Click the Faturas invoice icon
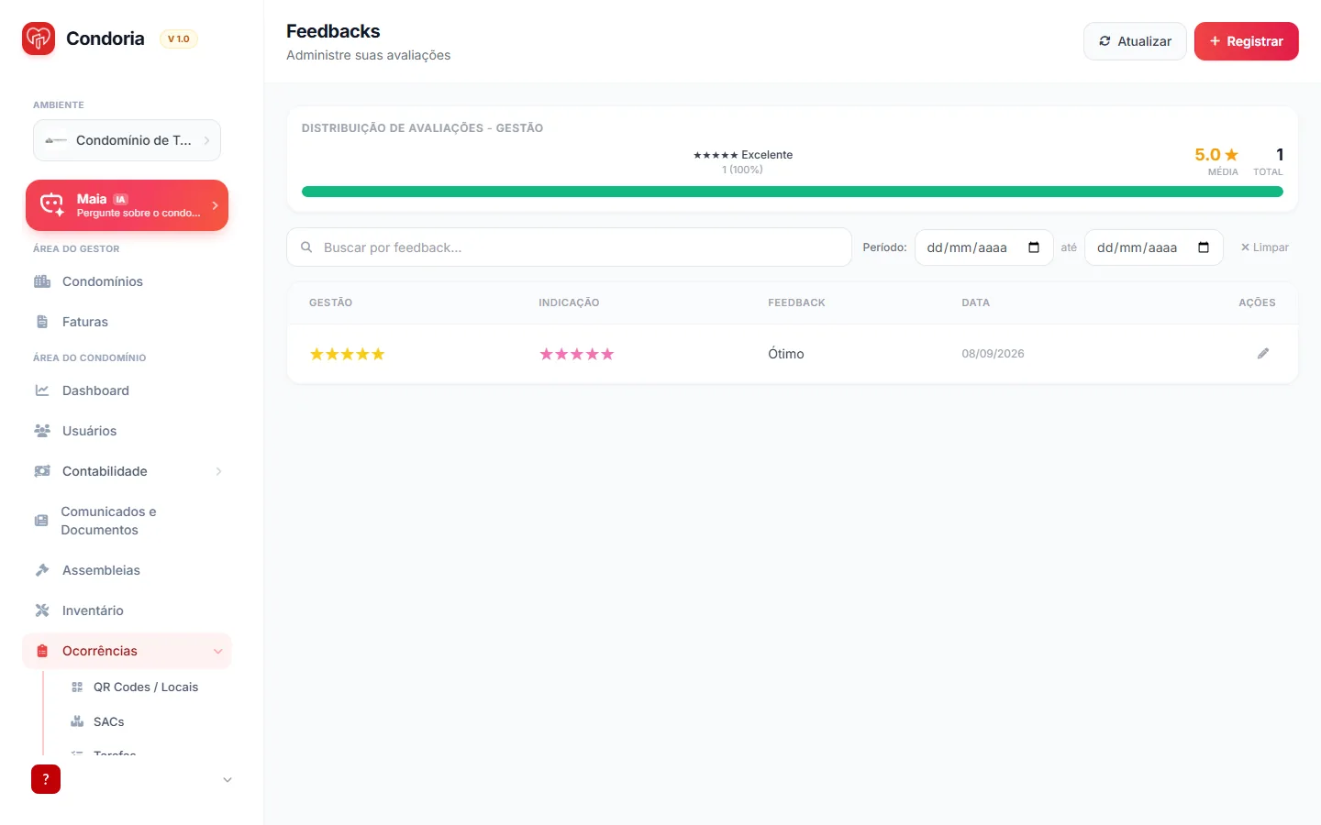 click(x=42, y=322)
